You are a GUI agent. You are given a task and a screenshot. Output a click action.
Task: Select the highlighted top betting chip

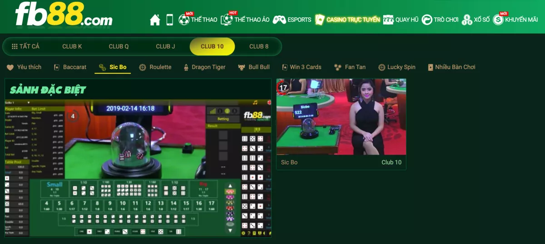point(230,191)
